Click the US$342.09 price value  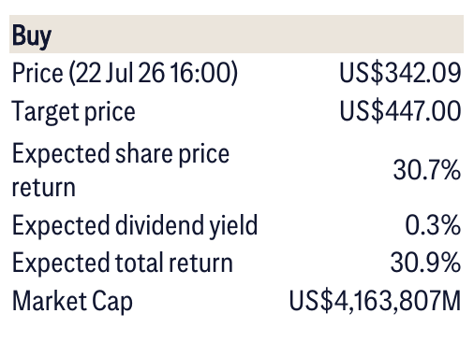tap(400, 73)
